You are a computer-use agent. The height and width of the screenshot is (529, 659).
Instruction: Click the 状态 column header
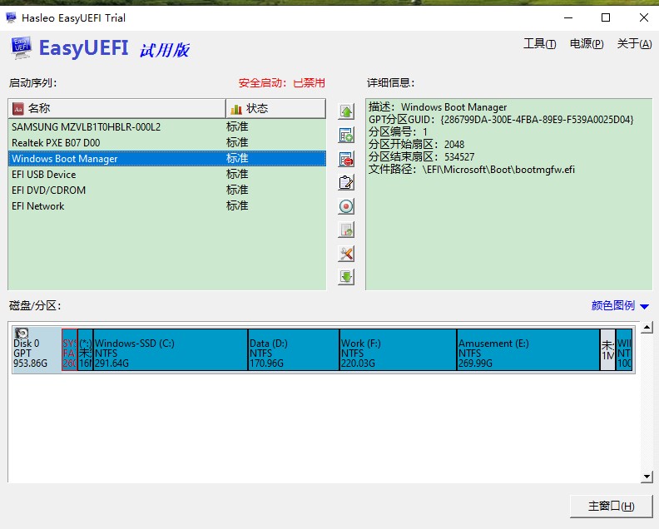pos(275,109)
